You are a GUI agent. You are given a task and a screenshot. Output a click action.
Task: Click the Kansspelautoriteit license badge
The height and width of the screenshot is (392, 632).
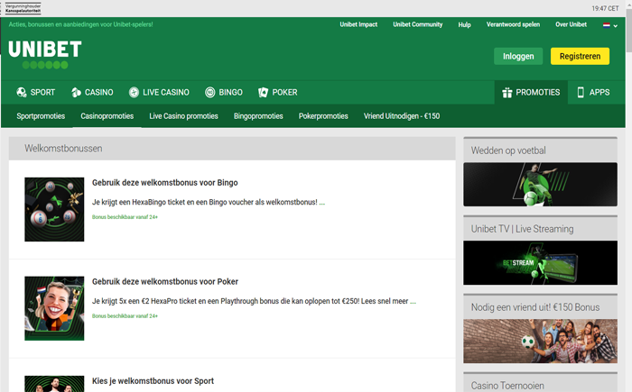click(23, 8)
